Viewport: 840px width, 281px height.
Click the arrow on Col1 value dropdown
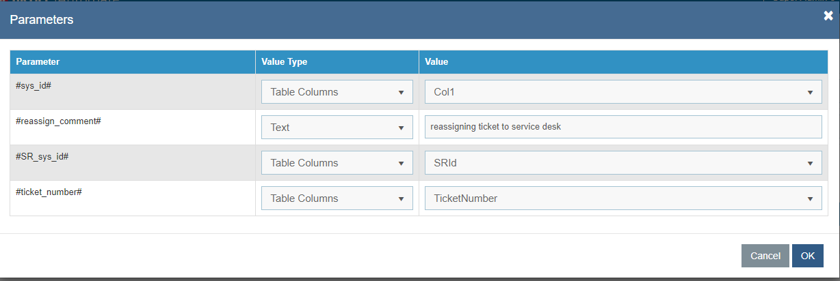coord(810,92)
